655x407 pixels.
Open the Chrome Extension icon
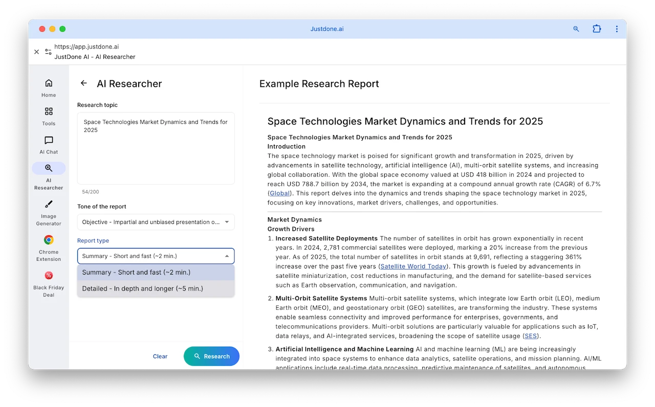49,240
